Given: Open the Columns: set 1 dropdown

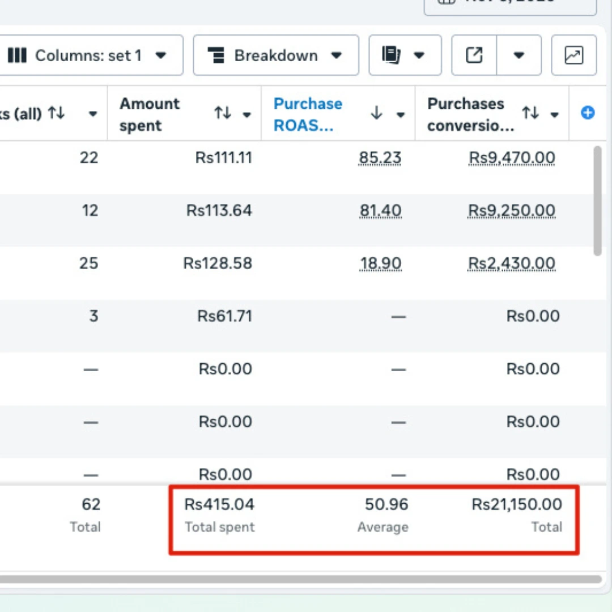Looking at the screenshot, I should point(88,56).
